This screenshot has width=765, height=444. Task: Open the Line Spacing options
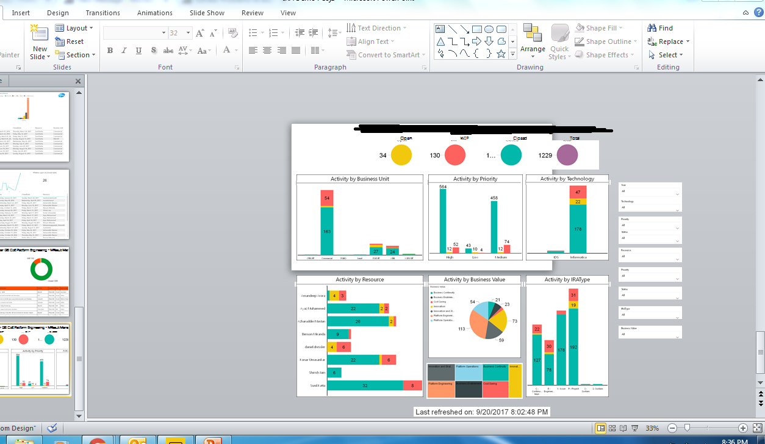[x=334, y=32]
